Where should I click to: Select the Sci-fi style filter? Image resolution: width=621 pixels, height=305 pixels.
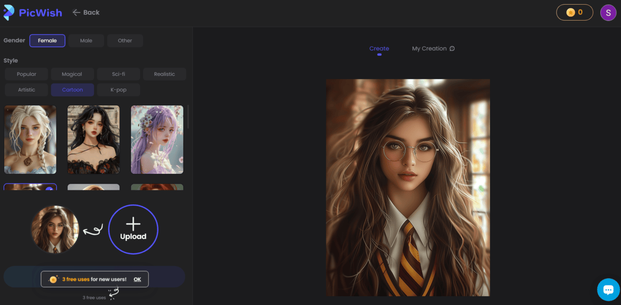[x=118, y=74]
